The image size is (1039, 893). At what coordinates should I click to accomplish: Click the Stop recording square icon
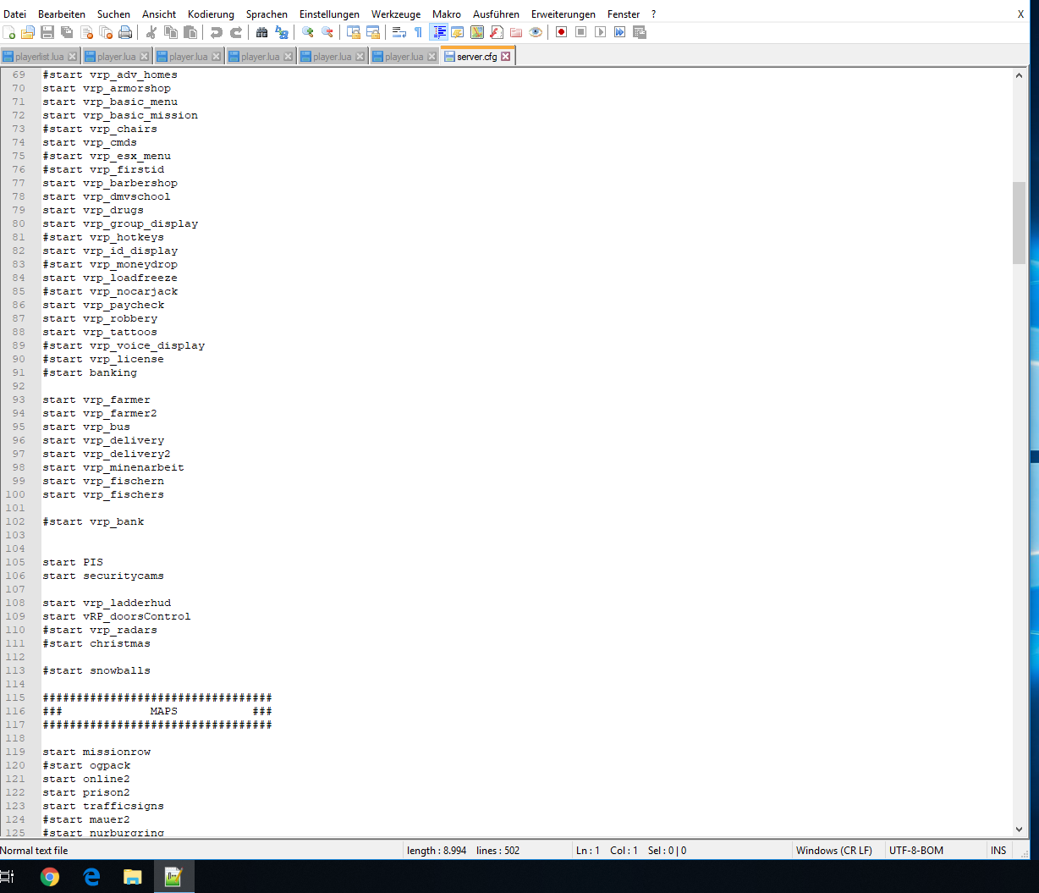[x=581, y=32]
